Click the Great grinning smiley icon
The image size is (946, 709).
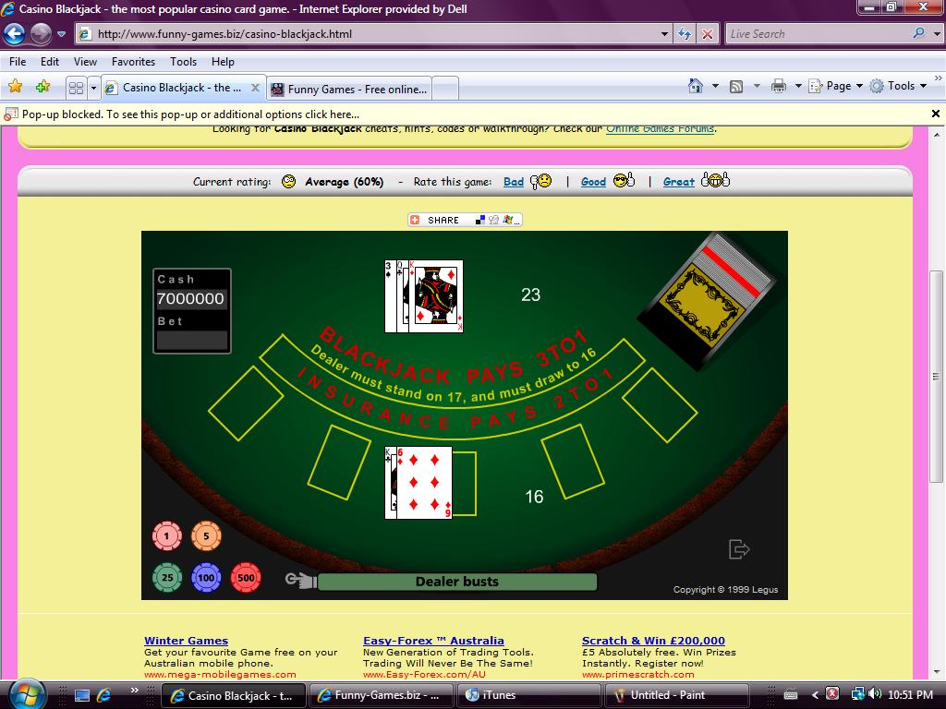(x=716, y=180)
